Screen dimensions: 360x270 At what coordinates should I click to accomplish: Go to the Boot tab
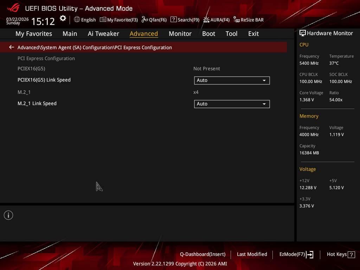pyautogui.click(x=208, y=34)
